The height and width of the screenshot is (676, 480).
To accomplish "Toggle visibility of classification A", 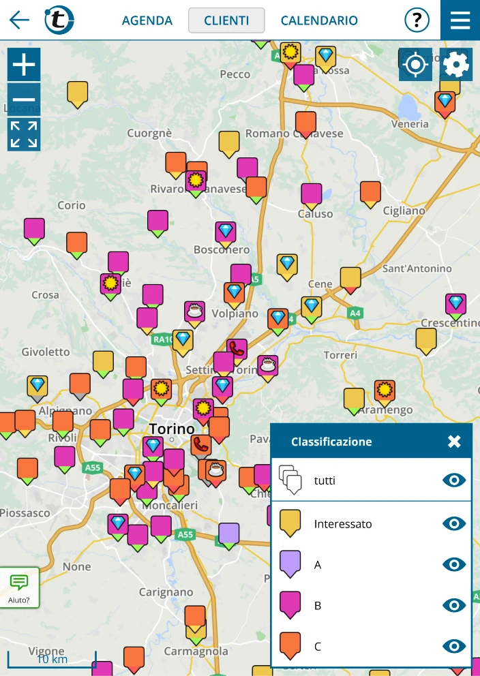I will [x=454, y=564].
